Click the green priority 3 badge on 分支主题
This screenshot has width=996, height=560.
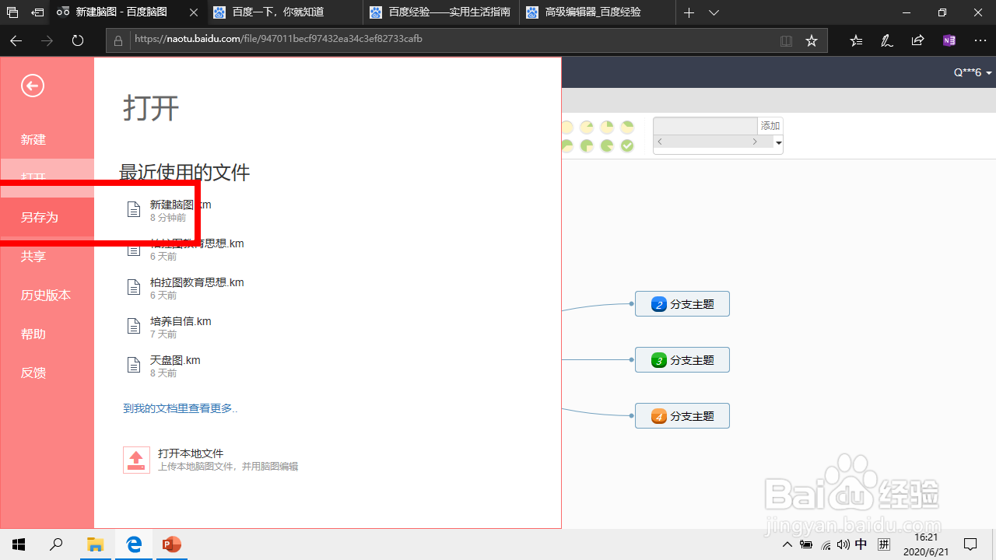tap(659, 359)
